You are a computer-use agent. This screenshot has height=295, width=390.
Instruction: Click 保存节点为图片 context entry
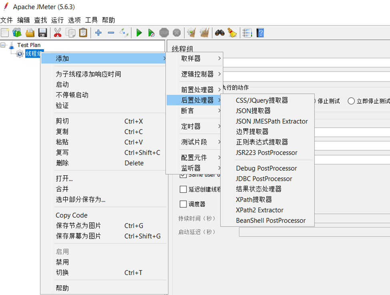click(104, 226)
